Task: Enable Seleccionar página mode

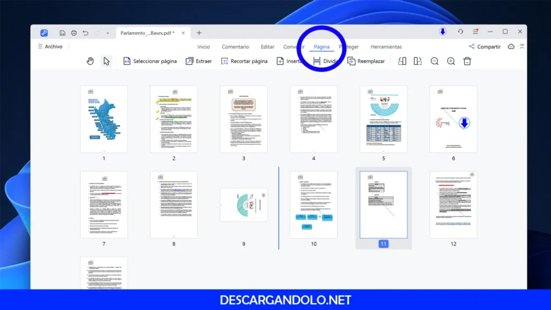Action: [150, 61]
